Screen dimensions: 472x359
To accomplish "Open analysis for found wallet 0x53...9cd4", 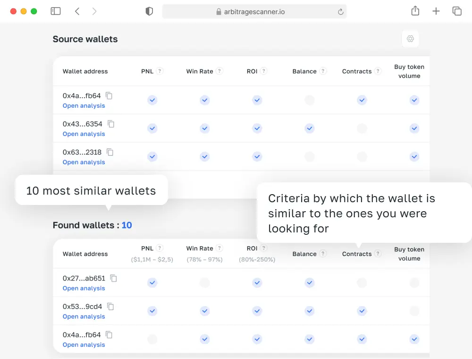I will (x=84, y=316).
